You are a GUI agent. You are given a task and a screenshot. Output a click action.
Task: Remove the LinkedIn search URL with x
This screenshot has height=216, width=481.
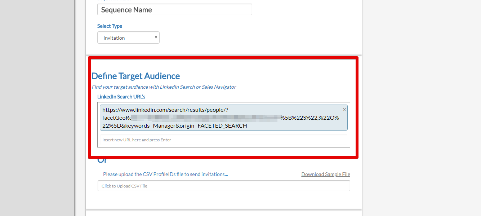344,109
